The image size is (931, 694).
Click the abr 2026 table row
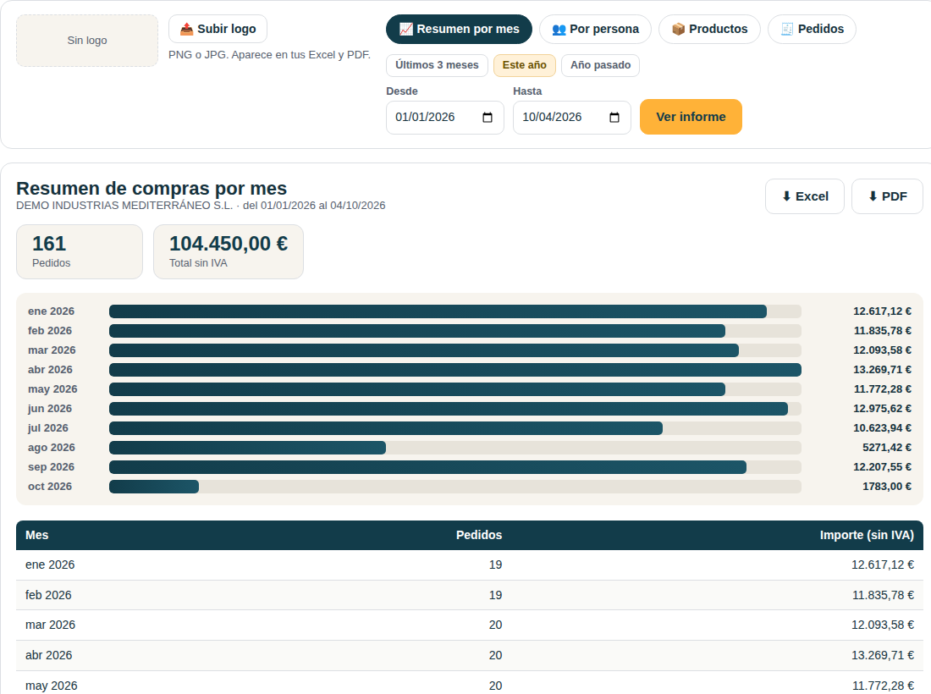470,655
